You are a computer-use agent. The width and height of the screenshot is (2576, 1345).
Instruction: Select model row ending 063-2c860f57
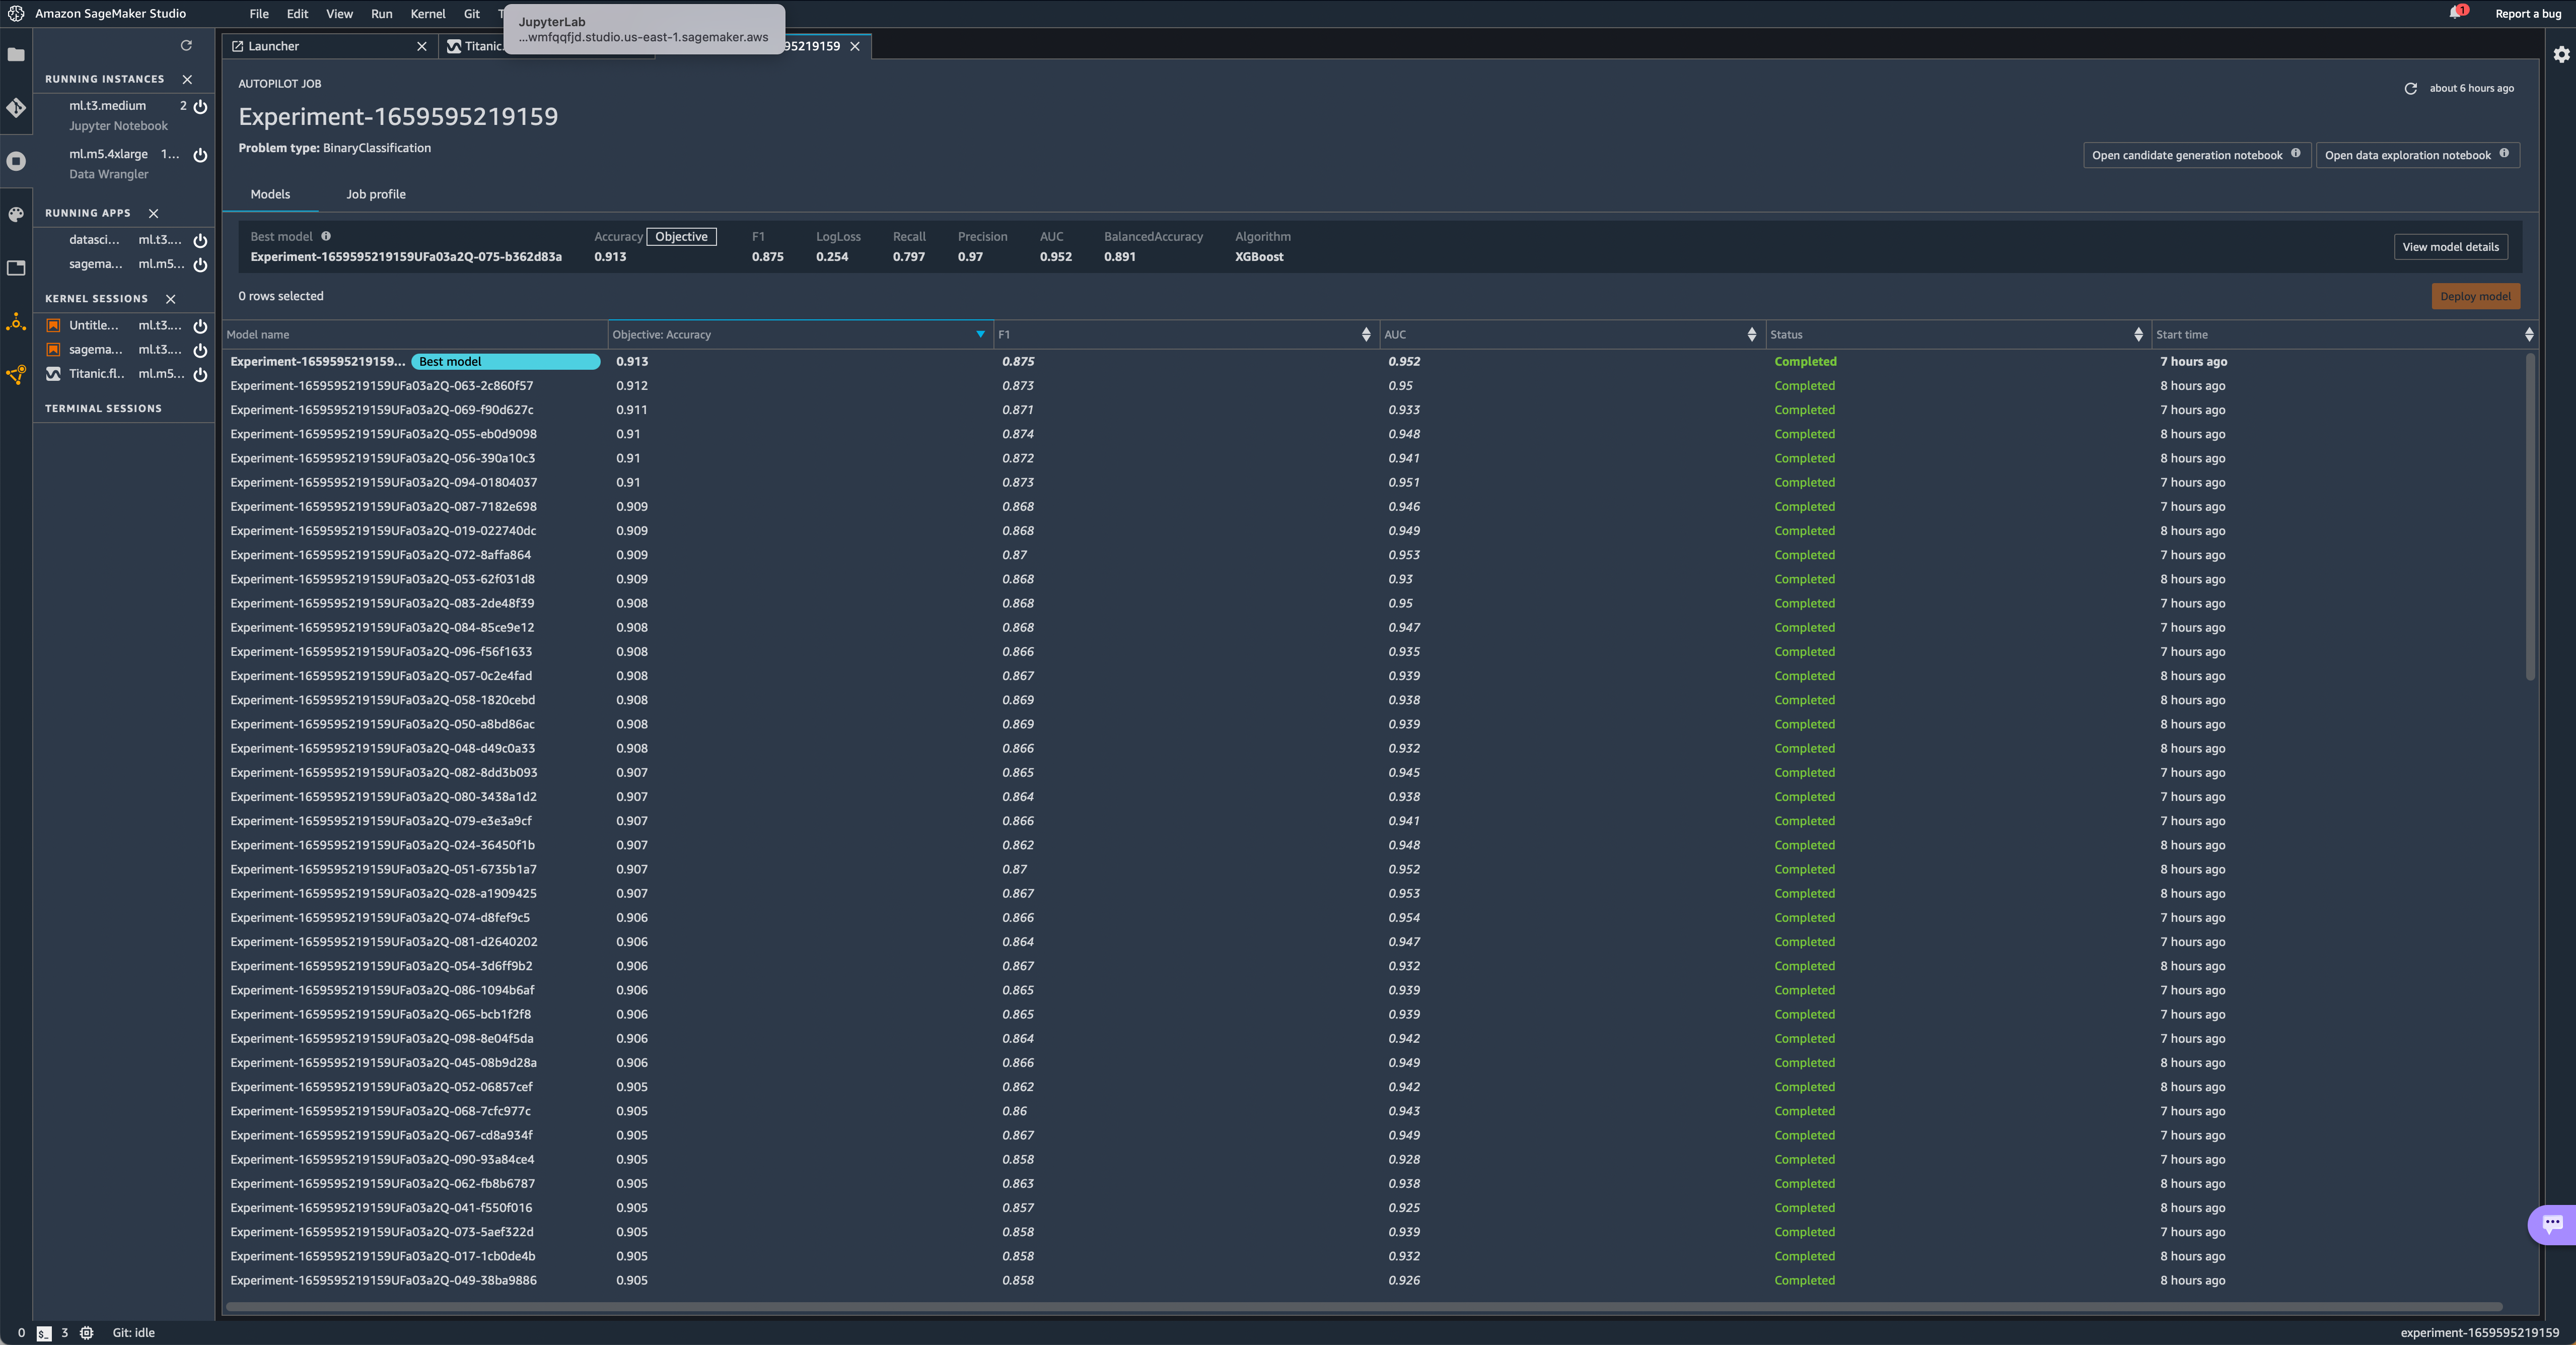coord(382,385)
